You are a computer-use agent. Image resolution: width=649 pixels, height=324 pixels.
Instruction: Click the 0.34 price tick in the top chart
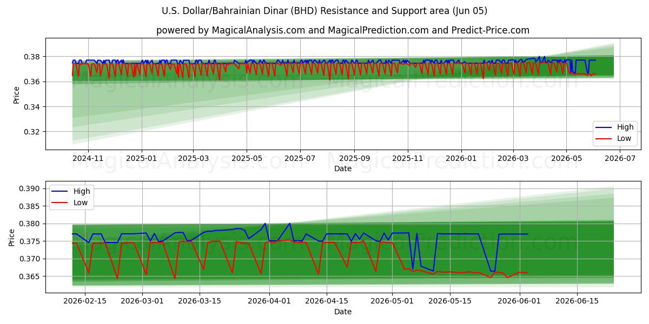33,107
